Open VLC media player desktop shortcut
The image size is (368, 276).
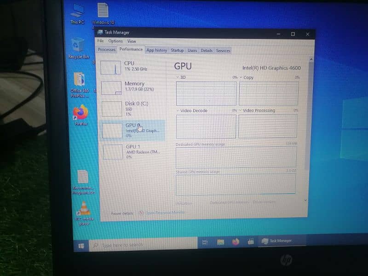[83, 210]
